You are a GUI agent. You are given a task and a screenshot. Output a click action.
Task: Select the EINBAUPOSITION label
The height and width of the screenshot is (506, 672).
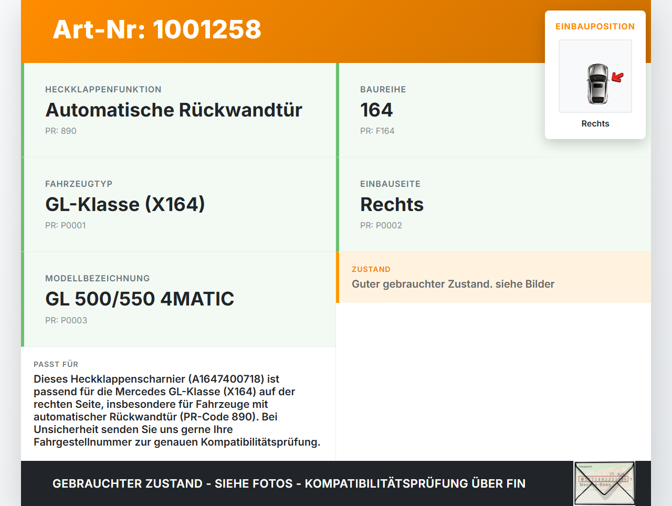coord(595,26)
